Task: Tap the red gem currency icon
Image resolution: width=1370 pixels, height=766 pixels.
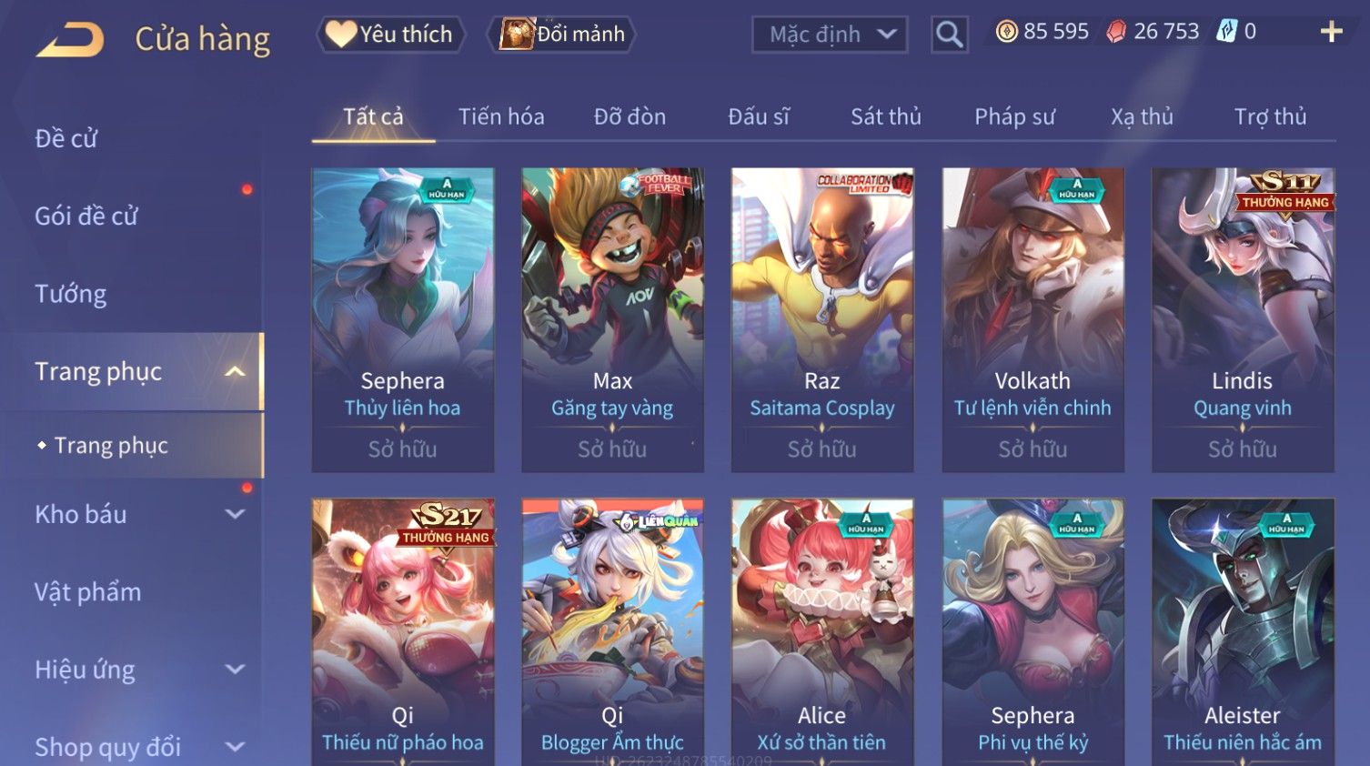Action: point(1116,32)
